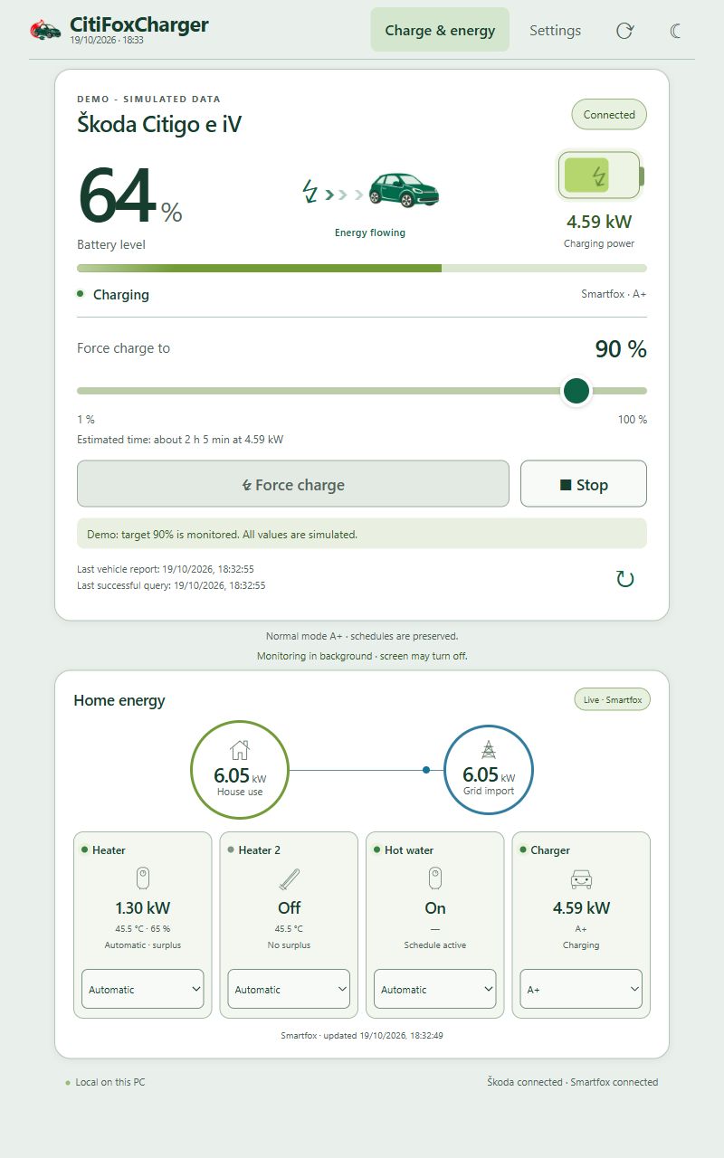Click the green car energy flow icon
The image size is (724, 1158).
click(x=404, y=191)
